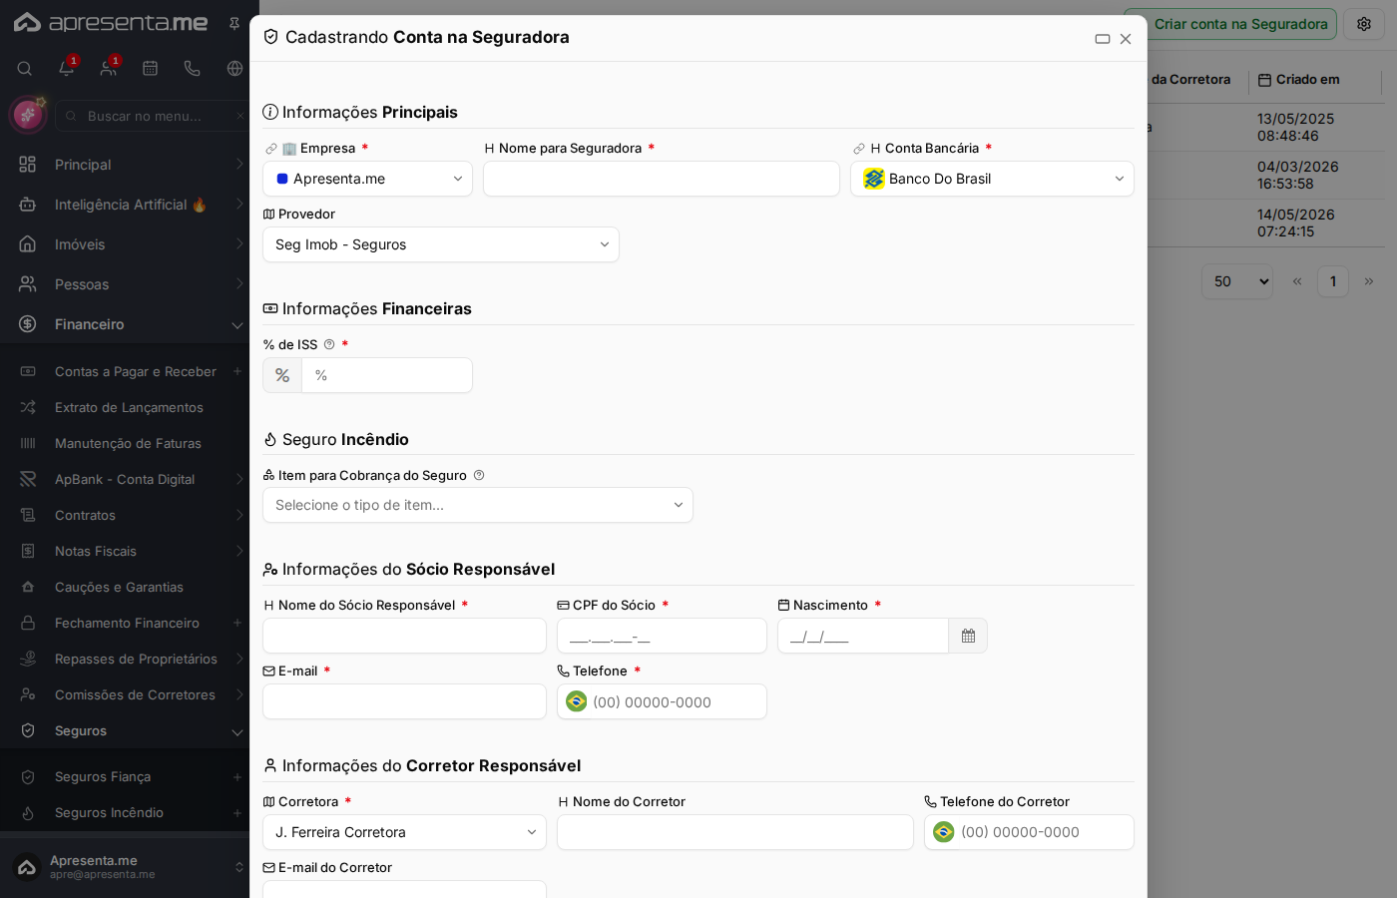Screen dimensions: 1397x898
Task: Open the Principal menu
Action: (x=125, y=165)
